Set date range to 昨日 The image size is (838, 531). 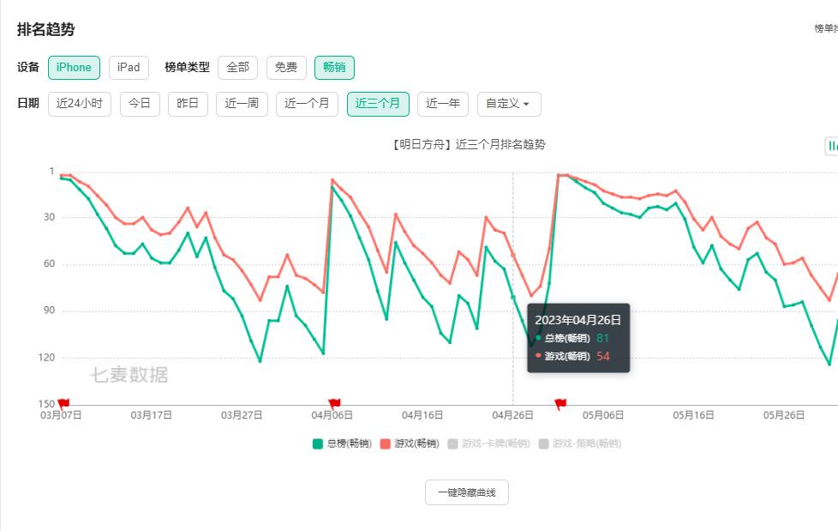pyautogui.click(x=188, y=104)
